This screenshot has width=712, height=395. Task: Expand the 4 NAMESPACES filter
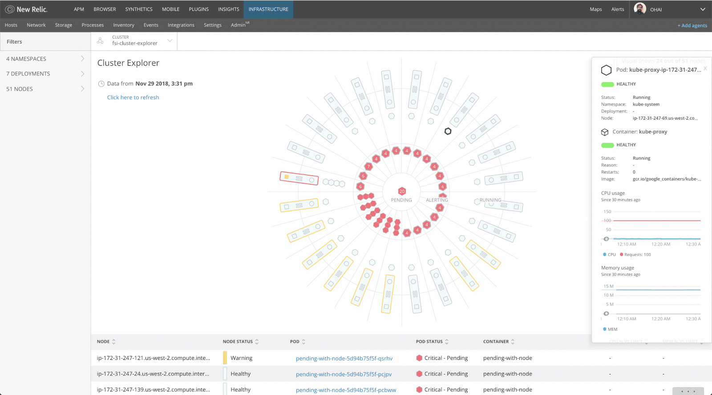click(45, 59)
